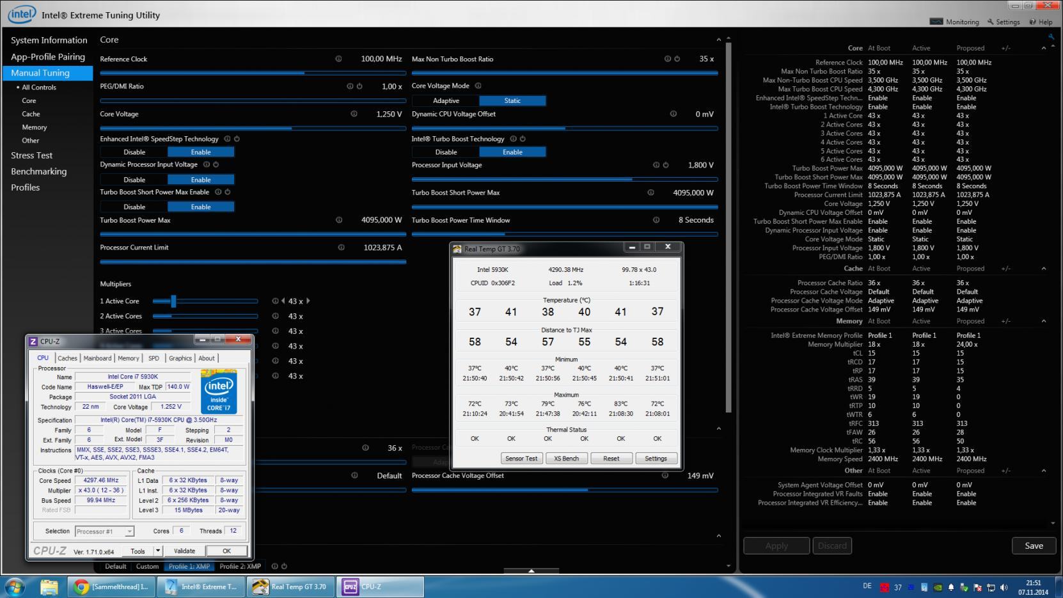Run Sensor Test in Real Temp
The image size is (1063, 598).
tap(521, 458)
